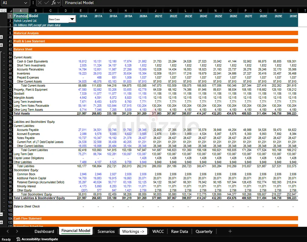This screenshot has width=307, height=242.
Task: Click the Accessibility Investigate status icon
Action: pos(18,239)
